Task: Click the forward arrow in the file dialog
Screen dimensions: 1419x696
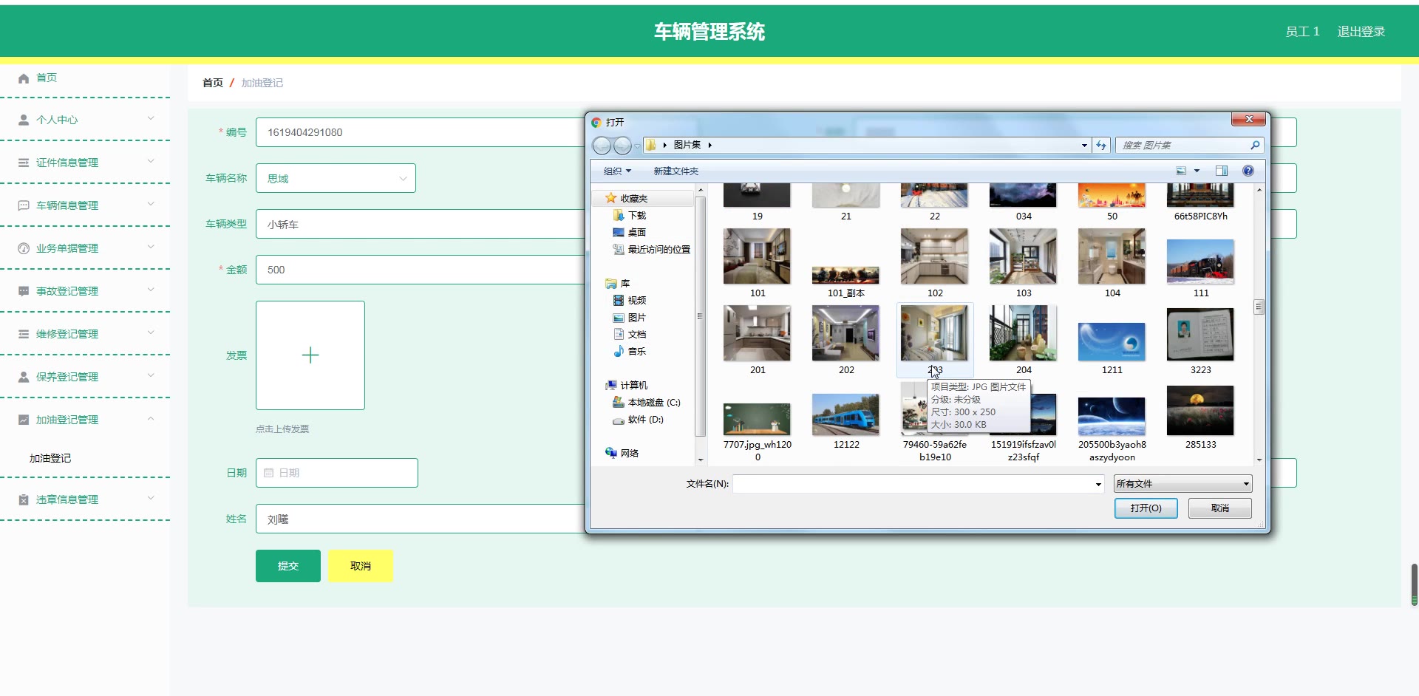Action: coord(623,146)
